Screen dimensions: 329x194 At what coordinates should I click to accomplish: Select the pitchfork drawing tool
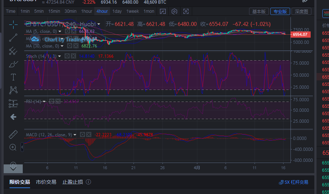click(13, 51)
